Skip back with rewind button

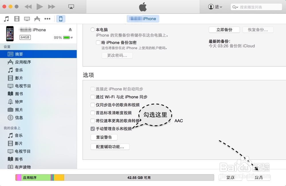(x=28, y=7)
